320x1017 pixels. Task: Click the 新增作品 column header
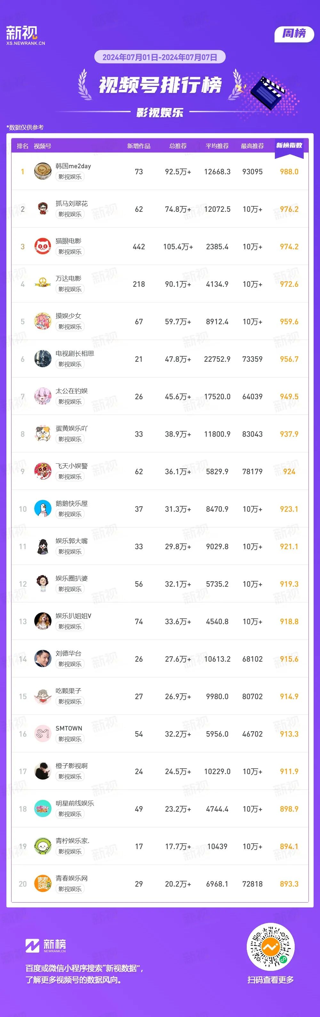[x=139, y=146]
